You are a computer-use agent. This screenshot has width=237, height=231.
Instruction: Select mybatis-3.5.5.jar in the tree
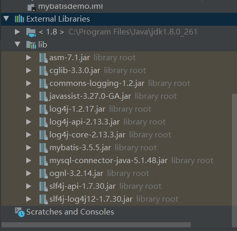[x=80, y=148]
